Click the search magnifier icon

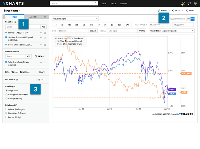coord(96,3)
